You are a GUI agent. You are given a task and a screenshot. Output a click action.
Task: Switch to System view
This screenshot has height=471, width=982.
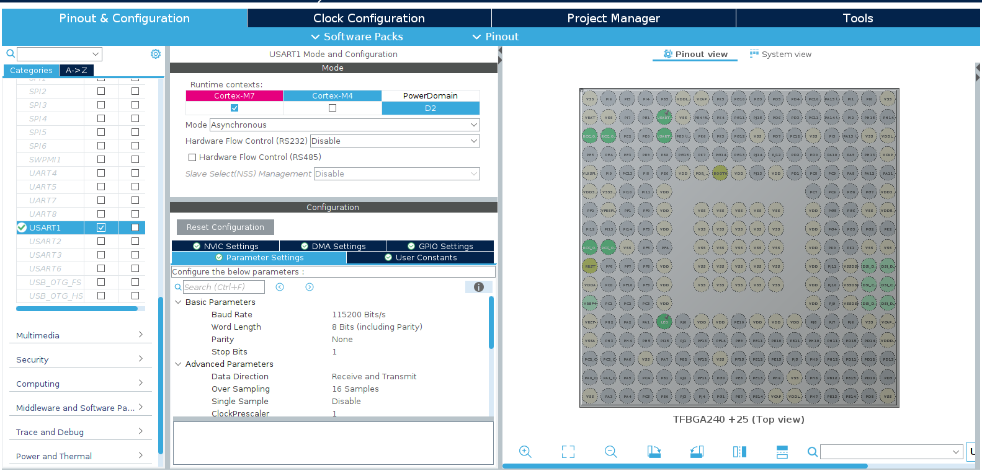pos(780,54)
